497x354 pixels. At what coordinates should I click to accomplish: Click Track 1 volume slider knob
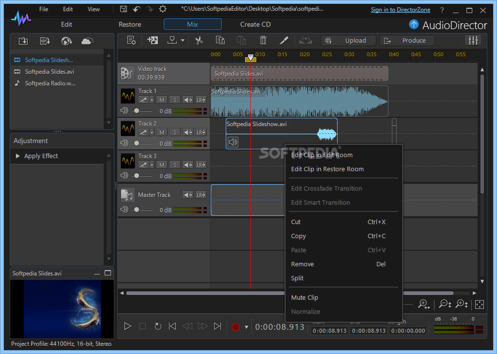(x=137, y=111)
